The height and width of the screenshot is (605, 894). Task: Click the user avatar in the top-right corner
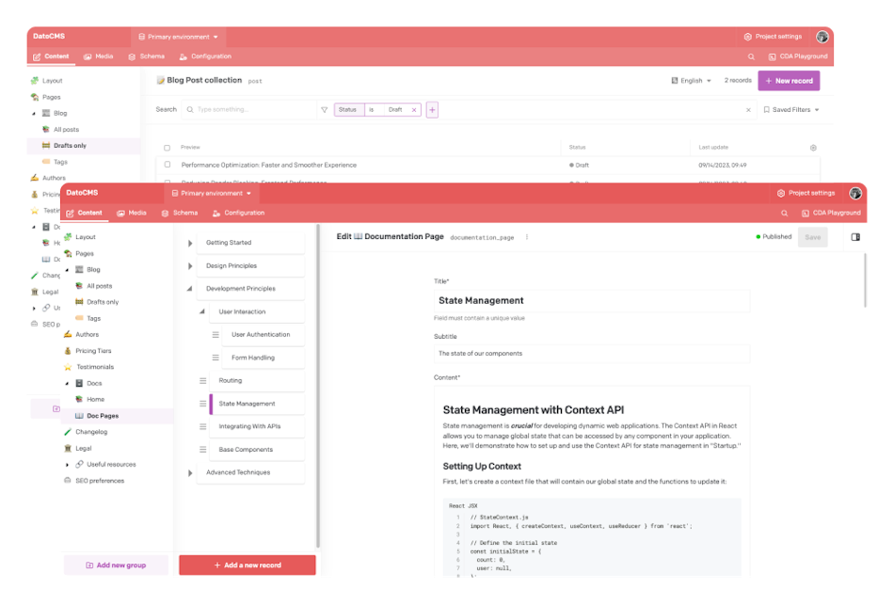click(854, 194)
